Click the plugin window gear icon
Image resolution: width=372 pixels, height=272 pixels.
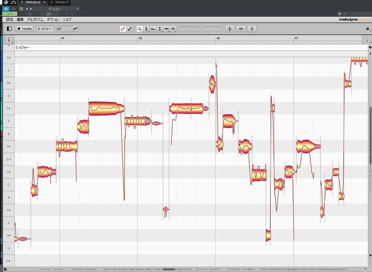tap(340, 14)
